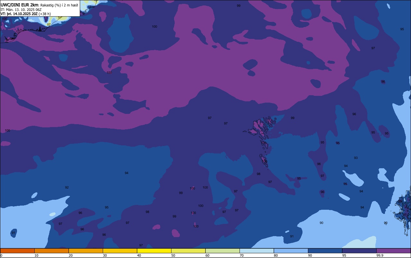Select the 90–95 medium blue legend swatch
Screen dimensions: 411x258
[x=325, y=251]
